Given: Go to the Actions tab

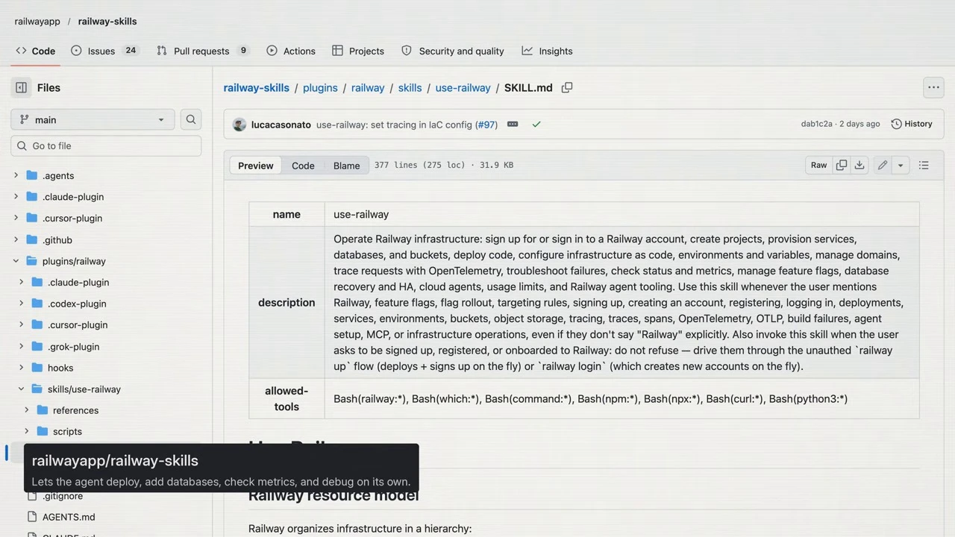Looking at the screenshot, I should tap(291, 51).
